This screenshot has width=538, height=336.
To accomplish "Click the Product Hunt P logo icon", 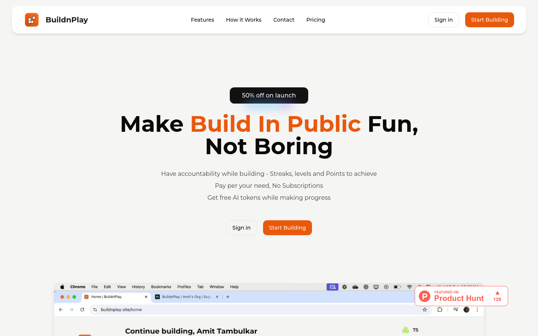I will (425, 296).
